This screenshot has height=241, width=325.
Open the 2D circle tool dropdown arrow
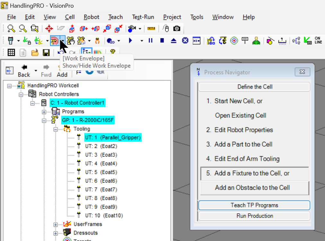[x=119, y=41]
